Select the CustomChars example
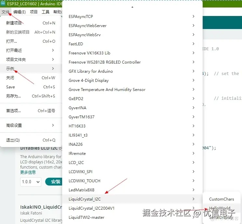The height and width of the screenshot is (224, 242). coord(222,199)
